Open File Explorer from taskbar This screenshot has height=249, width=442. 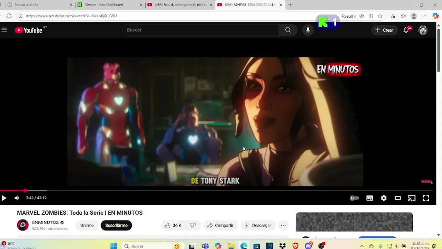pyautogui.click(x=231, y=246)
